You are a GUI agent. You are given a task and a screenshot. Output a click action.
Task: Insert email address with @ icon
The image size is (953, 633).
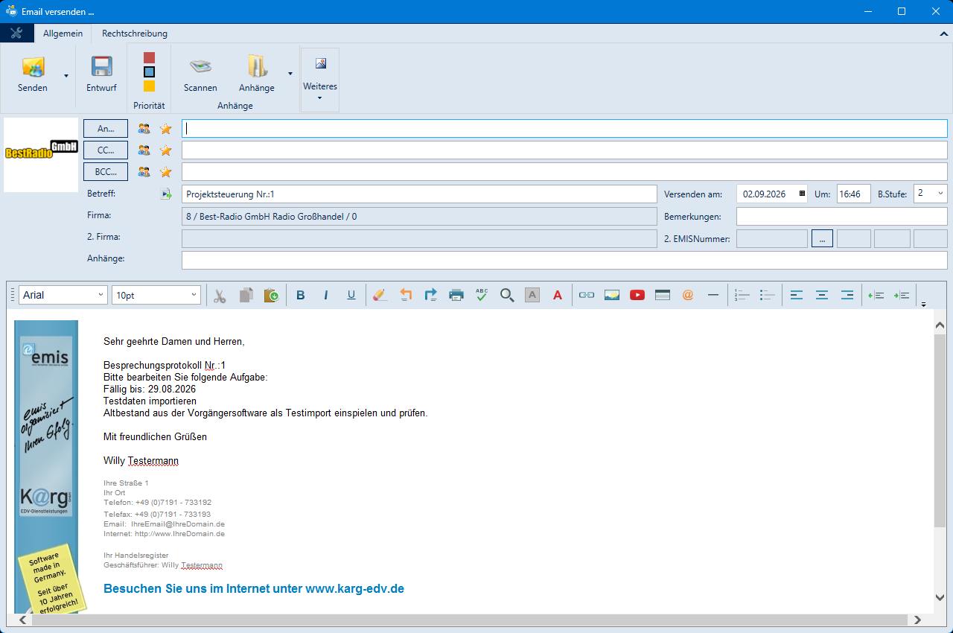coord(688,295)
